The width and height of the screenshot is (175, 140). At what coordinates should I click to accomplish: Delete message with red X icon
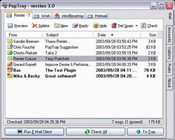click(x=35, y=26)
